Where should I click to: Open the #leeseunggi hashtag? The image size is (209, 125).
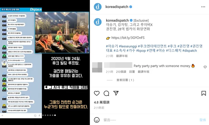coord(128,46)
